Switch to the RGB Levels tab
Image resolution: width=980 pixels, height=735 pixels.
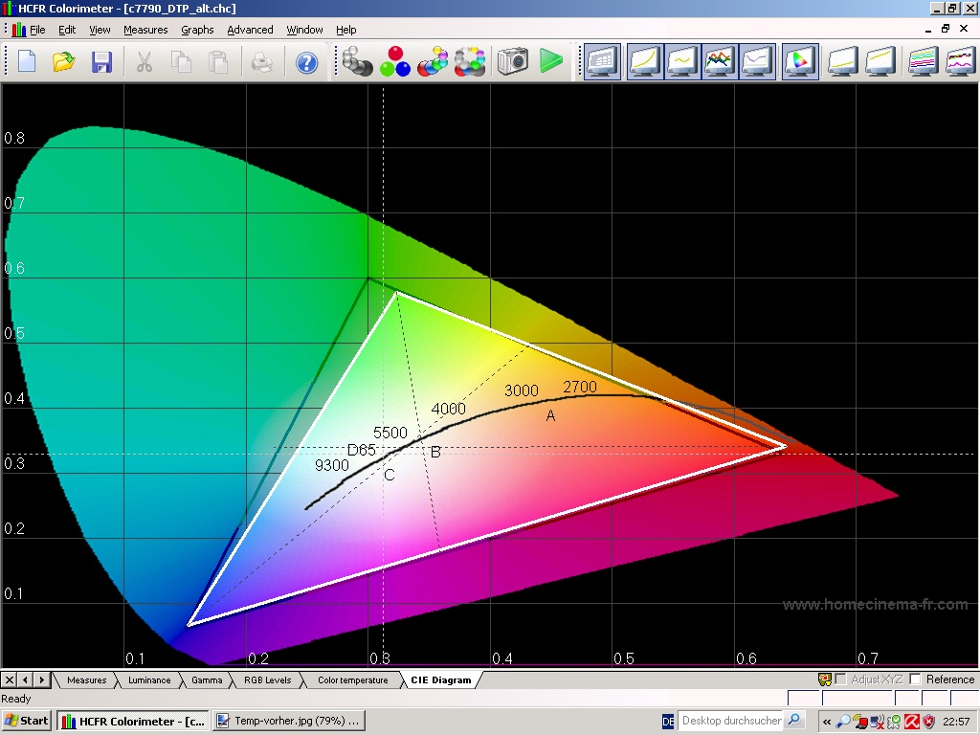[x=267, y=680]
